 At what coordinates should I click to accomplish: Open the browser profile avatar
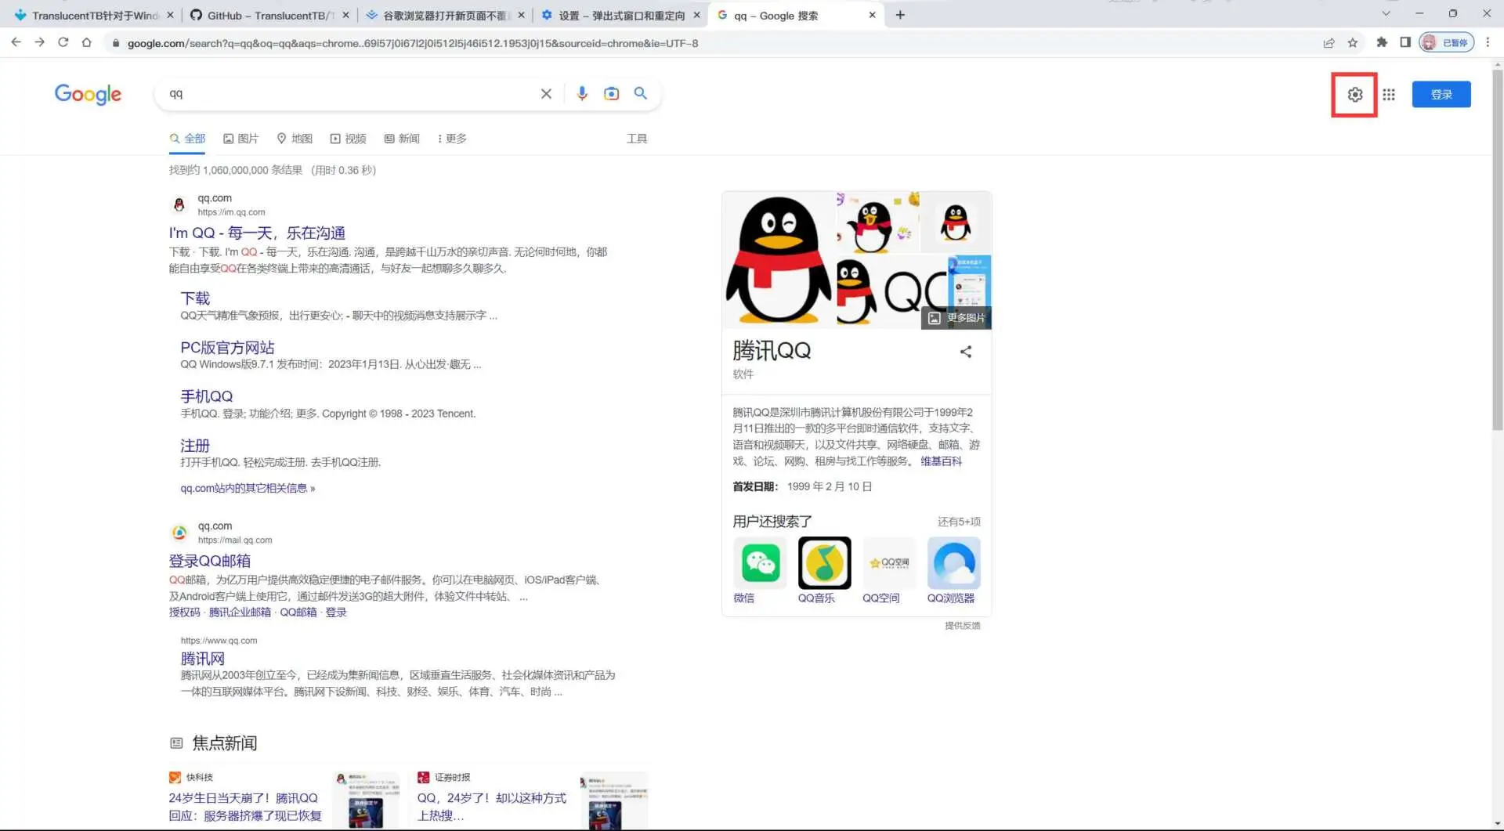click(x=1429, y=42)
